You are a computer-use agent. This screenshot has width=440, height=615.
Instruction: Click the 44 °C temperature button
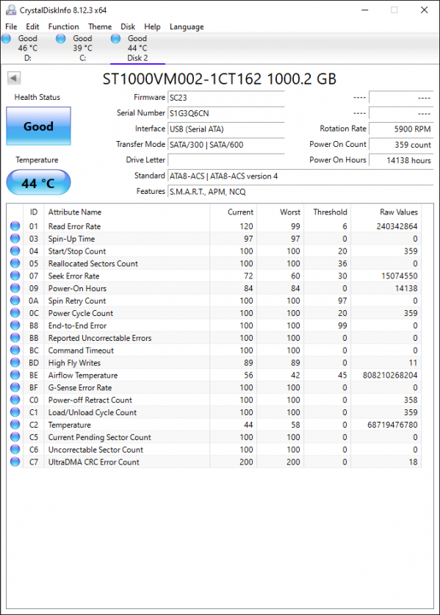(x=38, y=183)
